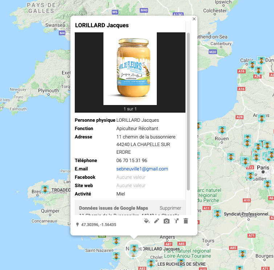The image size is (274, 270).
Task: Click the pencil edit icon
Action: pyautogui.click(x=156, y=221)
